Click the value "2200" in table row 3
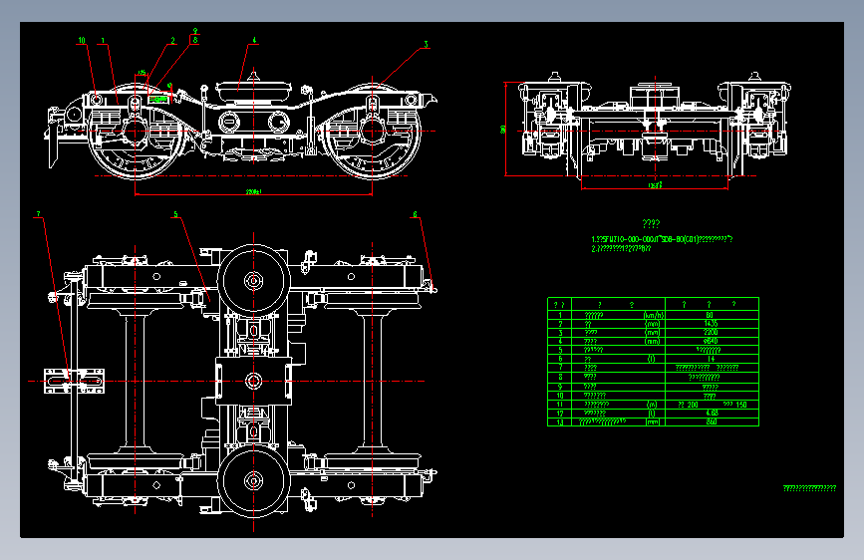Image resolution: width=864 pixels, height=560 pixels. [x=711, y=333]
